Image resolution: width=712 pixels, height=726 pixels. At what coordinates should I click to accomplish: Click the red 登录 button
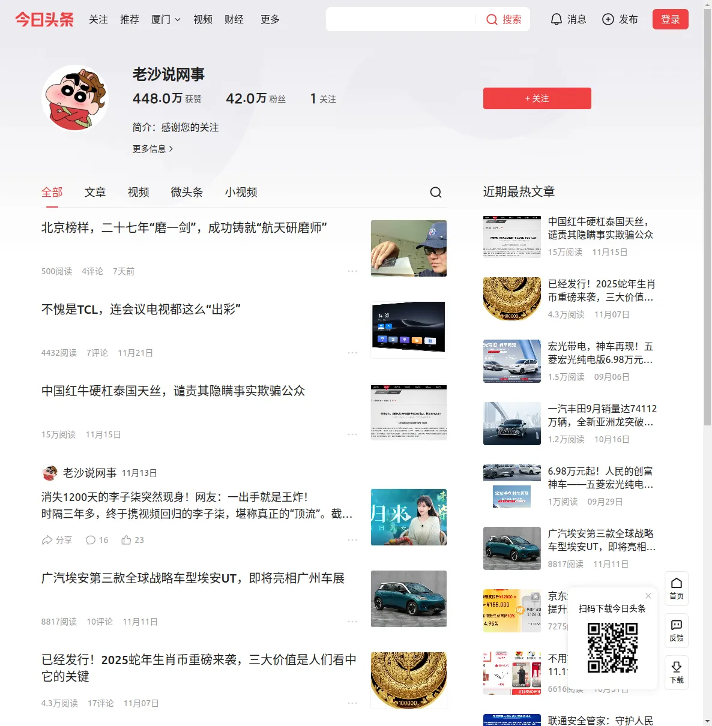(671, 19)
